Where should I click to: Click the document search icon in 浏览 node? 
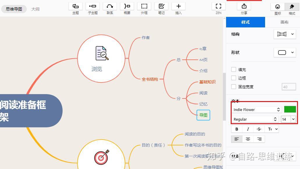pos(102,53)
